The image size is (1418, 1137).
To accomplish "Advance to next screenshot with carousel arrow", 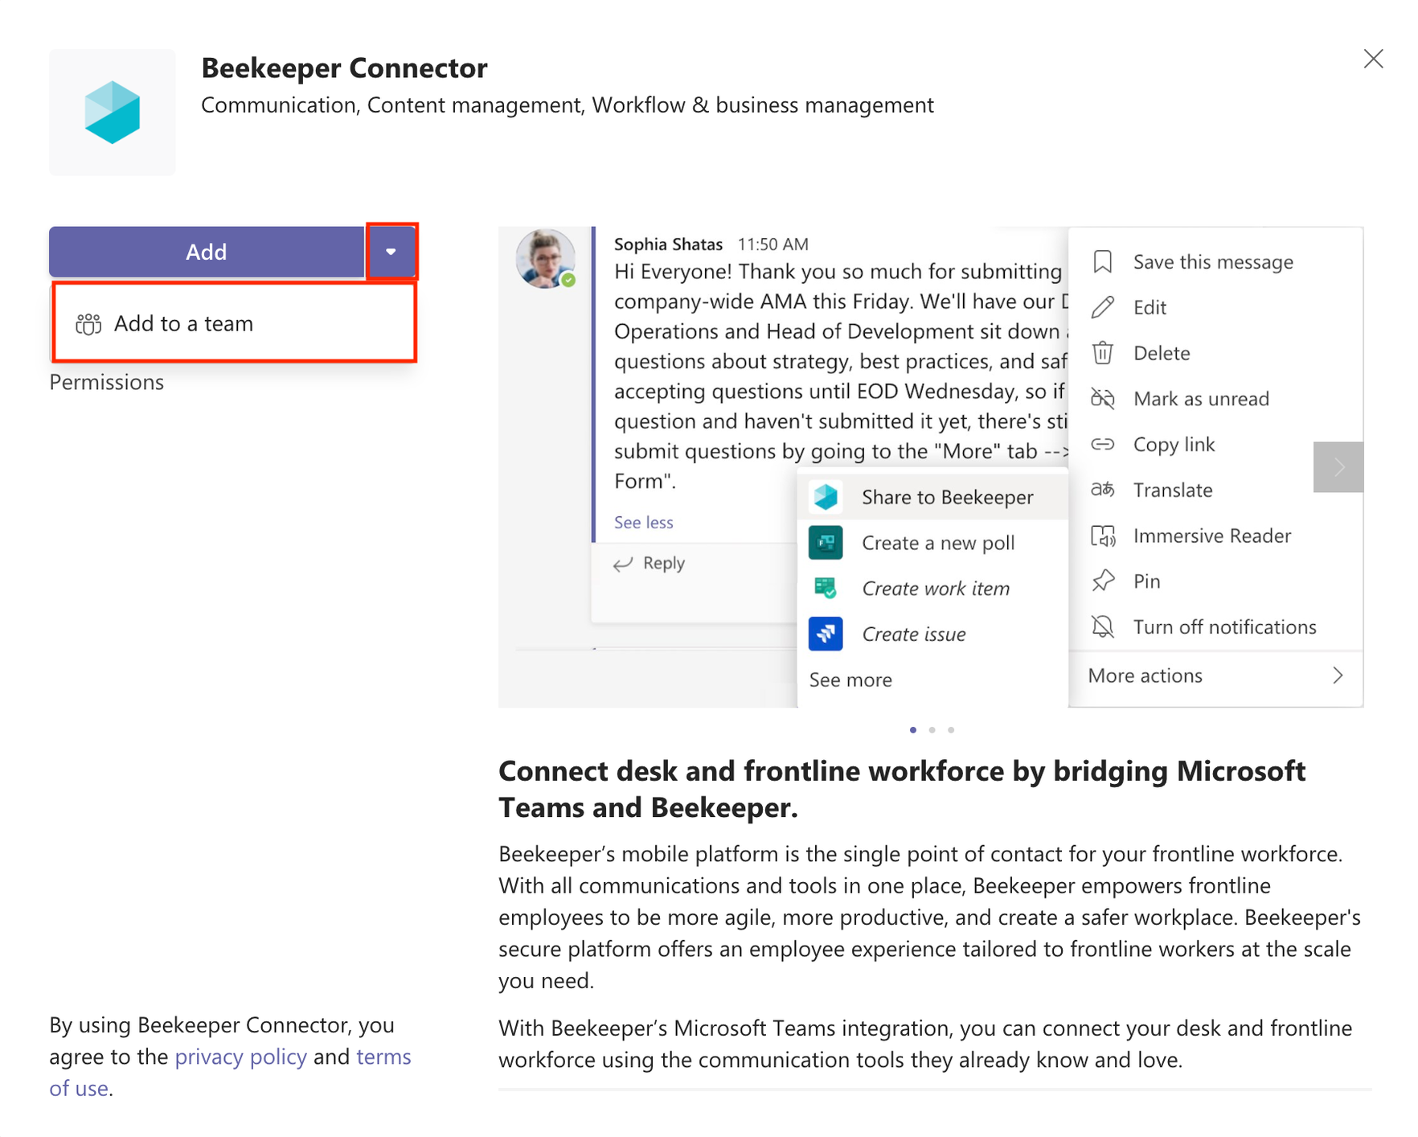I will click(x=1338, y=467).
